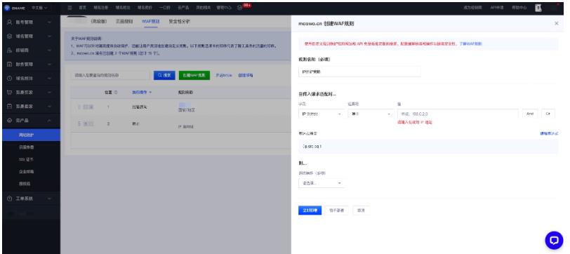Open the field dropdown showing IP 源地址
The width and height of the screenshot is (570, 254).
(321, 114)
